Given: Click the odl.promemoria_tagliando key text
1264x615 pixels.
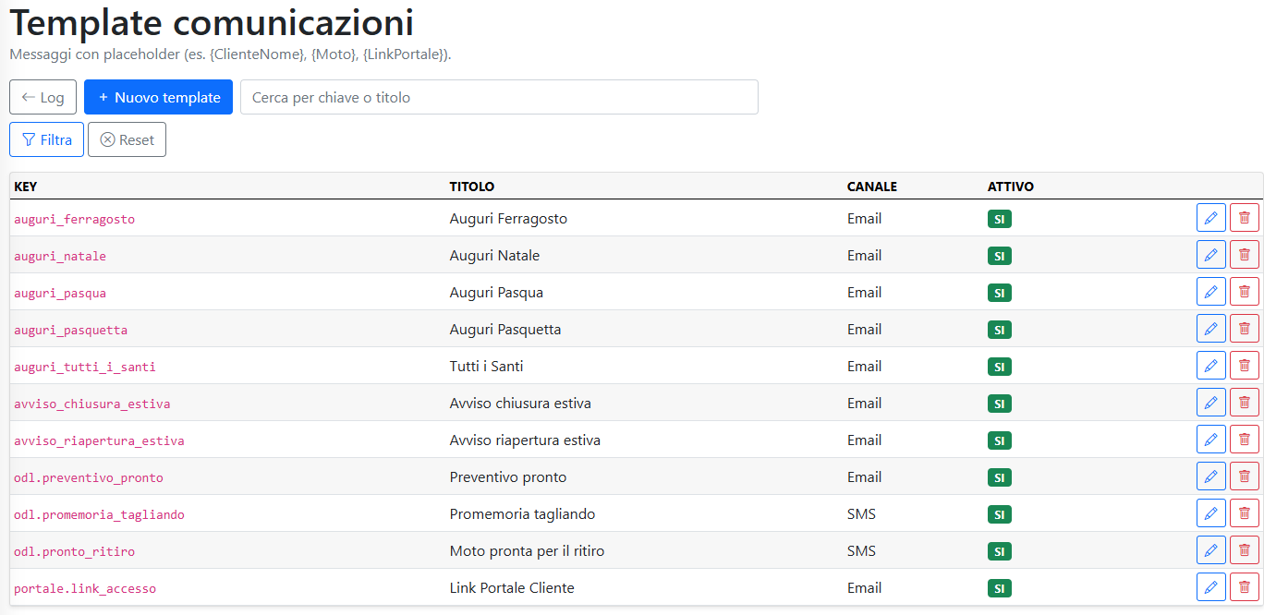Looking at the screenshot, I should click(x=99, y=514).
